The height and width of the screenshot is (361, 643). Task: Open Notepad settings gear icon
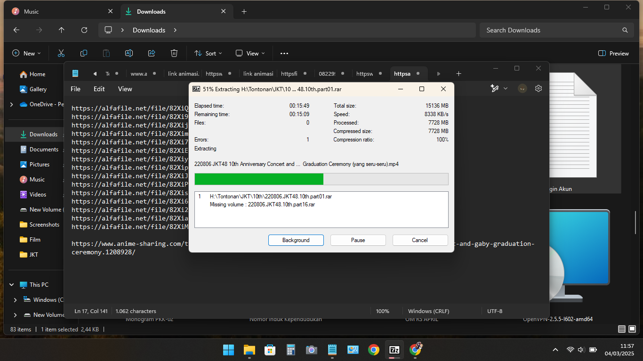pyautogui.click(x=539, y=88)
